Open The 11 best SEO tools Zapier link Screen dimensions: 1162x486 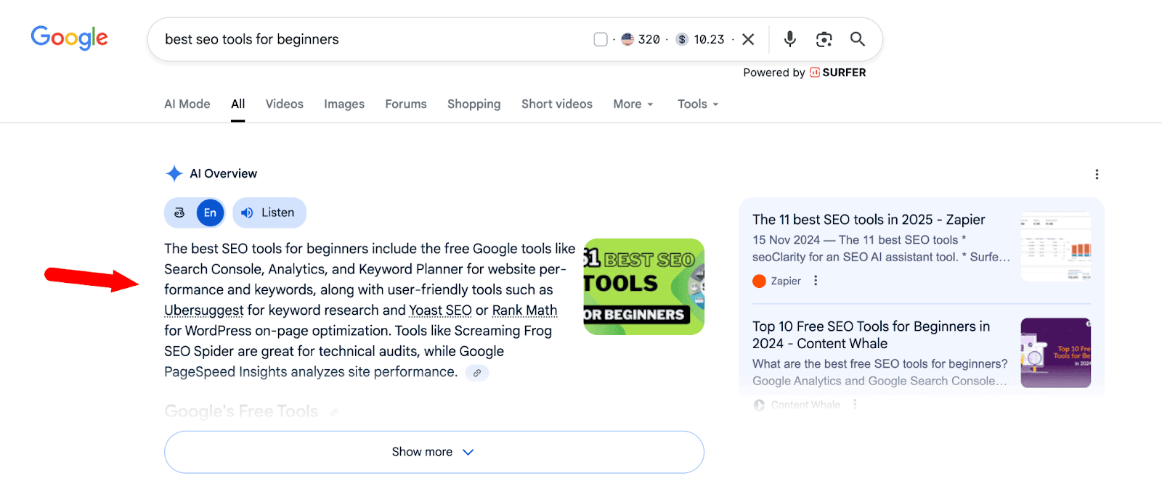pos(869,220)
